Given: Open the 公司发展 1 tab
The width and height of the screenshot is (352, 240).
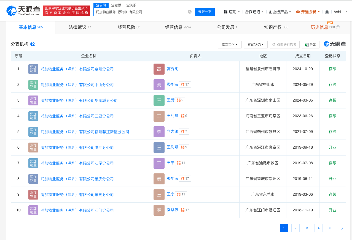Looking at the screenshot, I should 227,27.
